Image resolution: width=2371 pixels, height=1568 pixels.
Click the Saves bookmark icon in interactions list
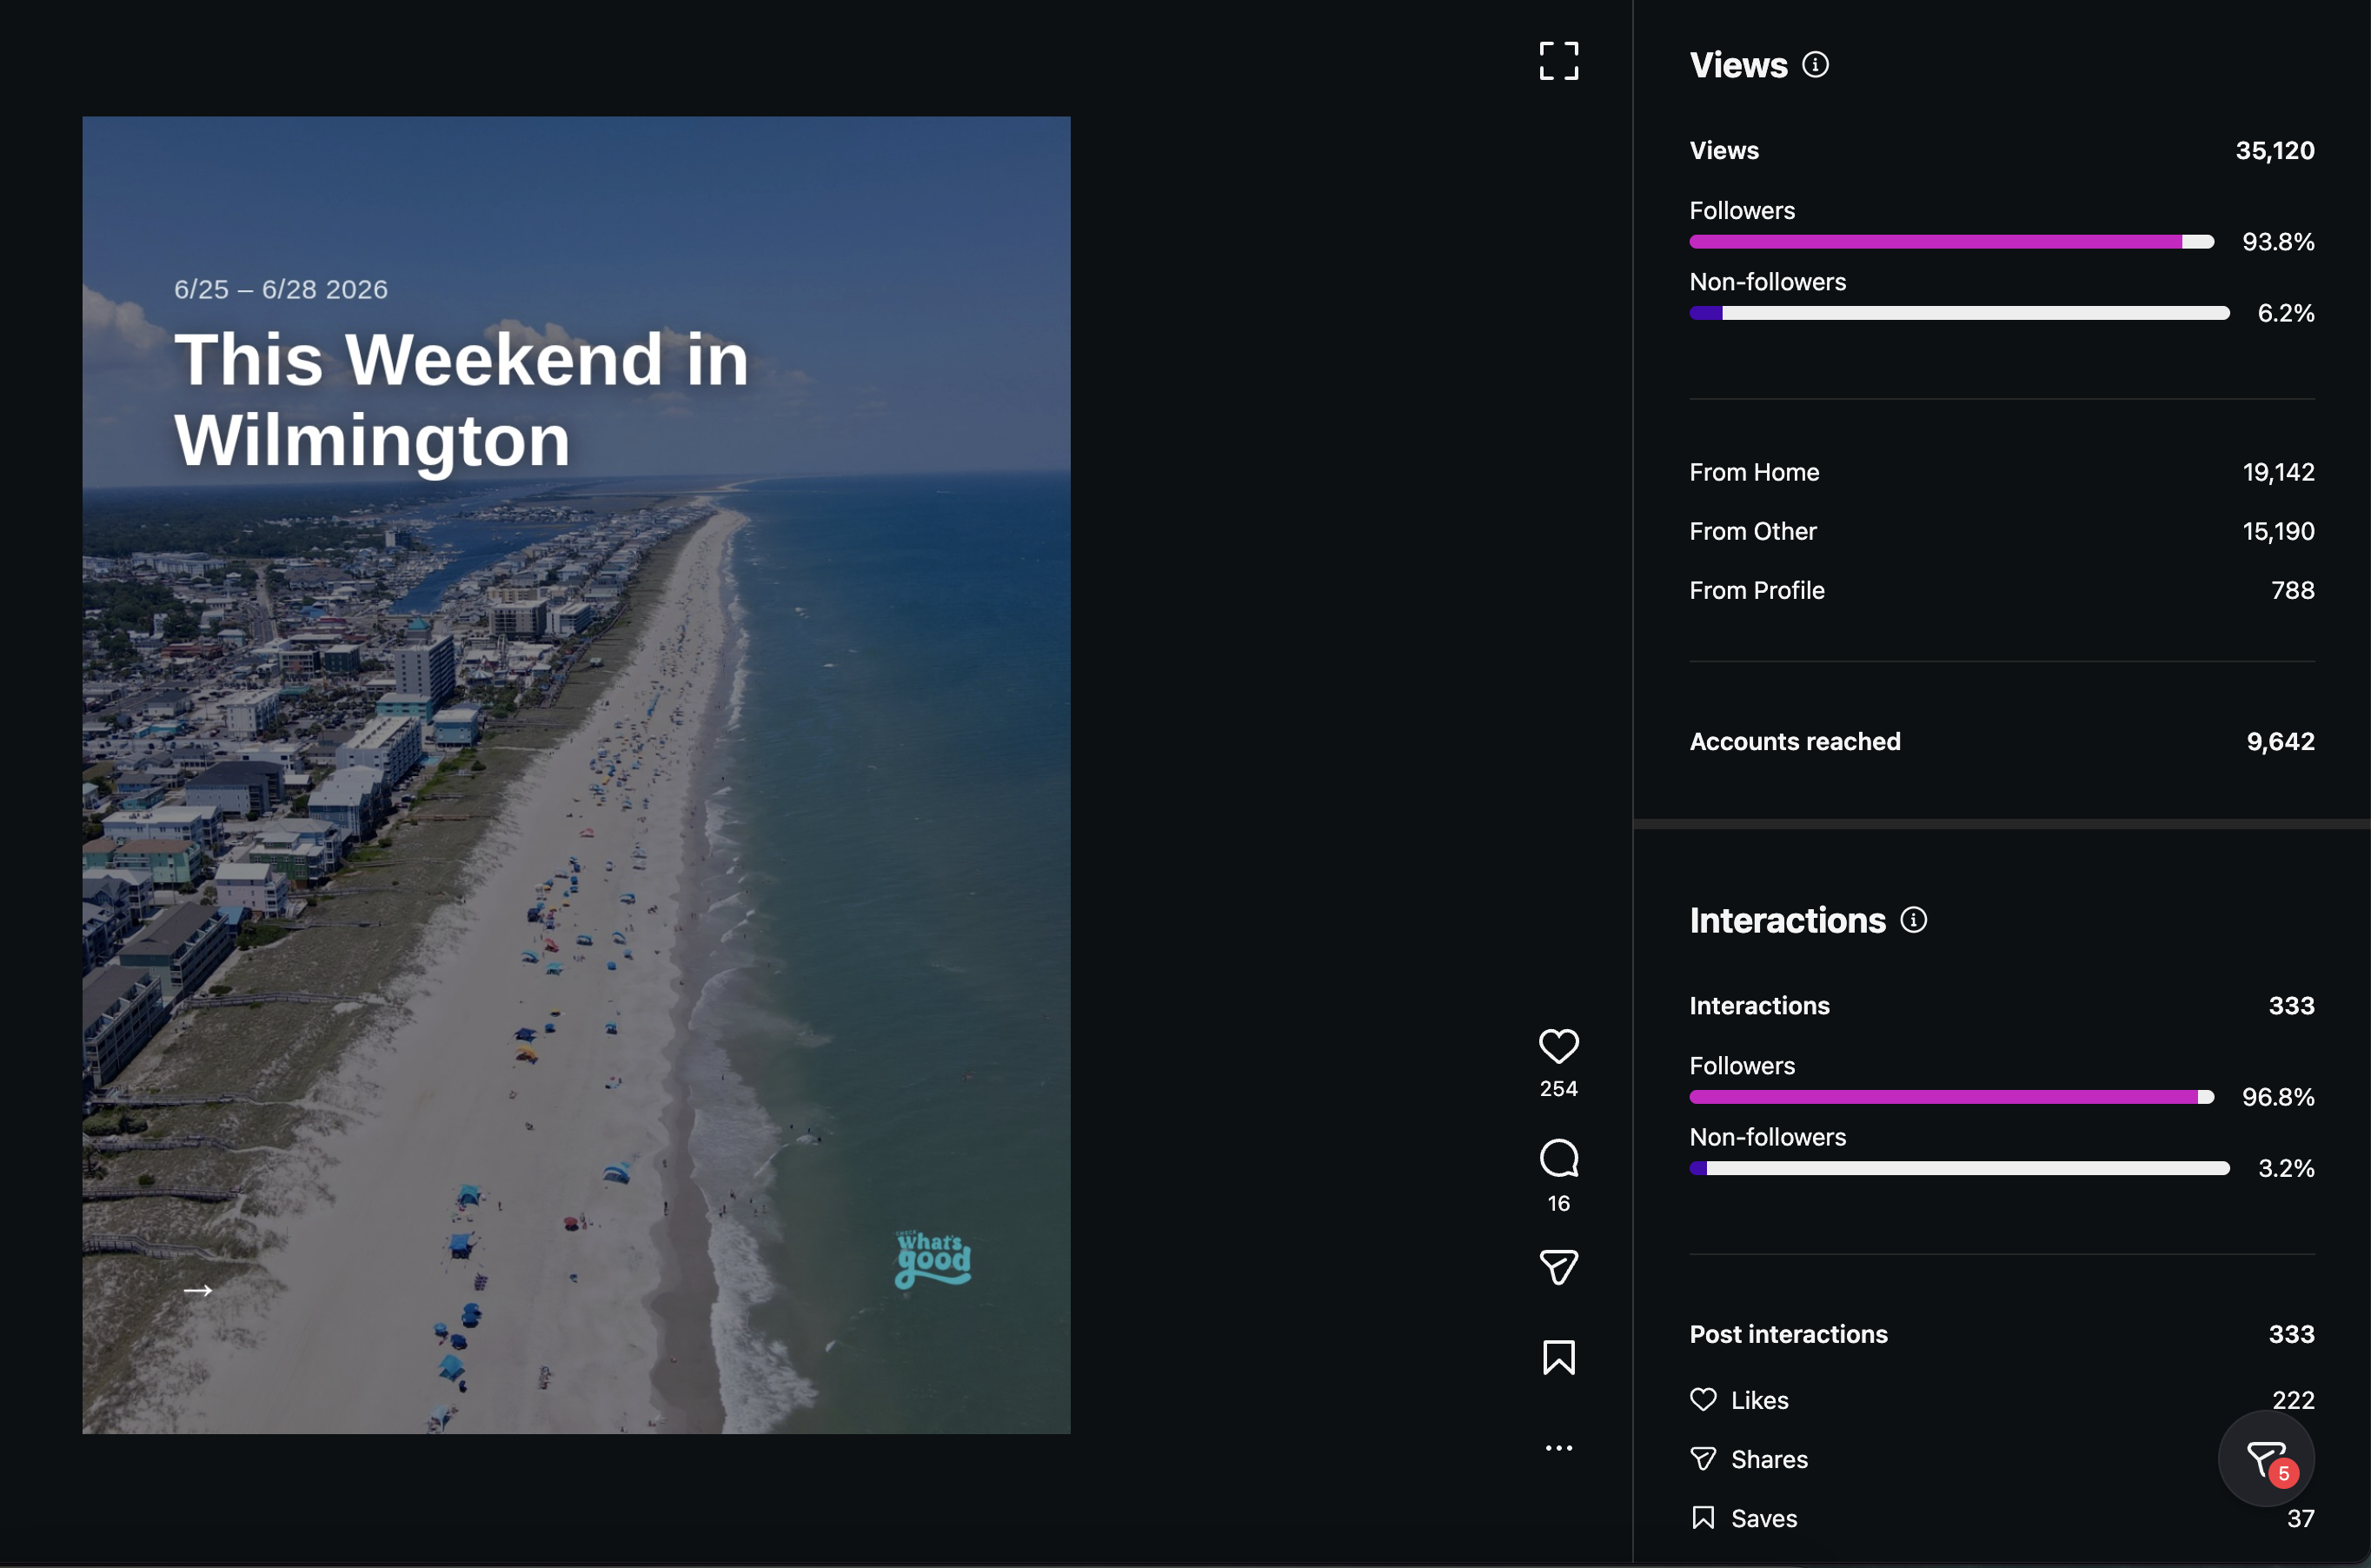1703,1518
